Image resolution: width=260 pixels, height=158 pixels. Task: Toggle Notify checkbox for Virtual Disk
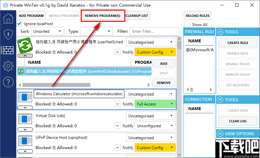pos(117,126)
